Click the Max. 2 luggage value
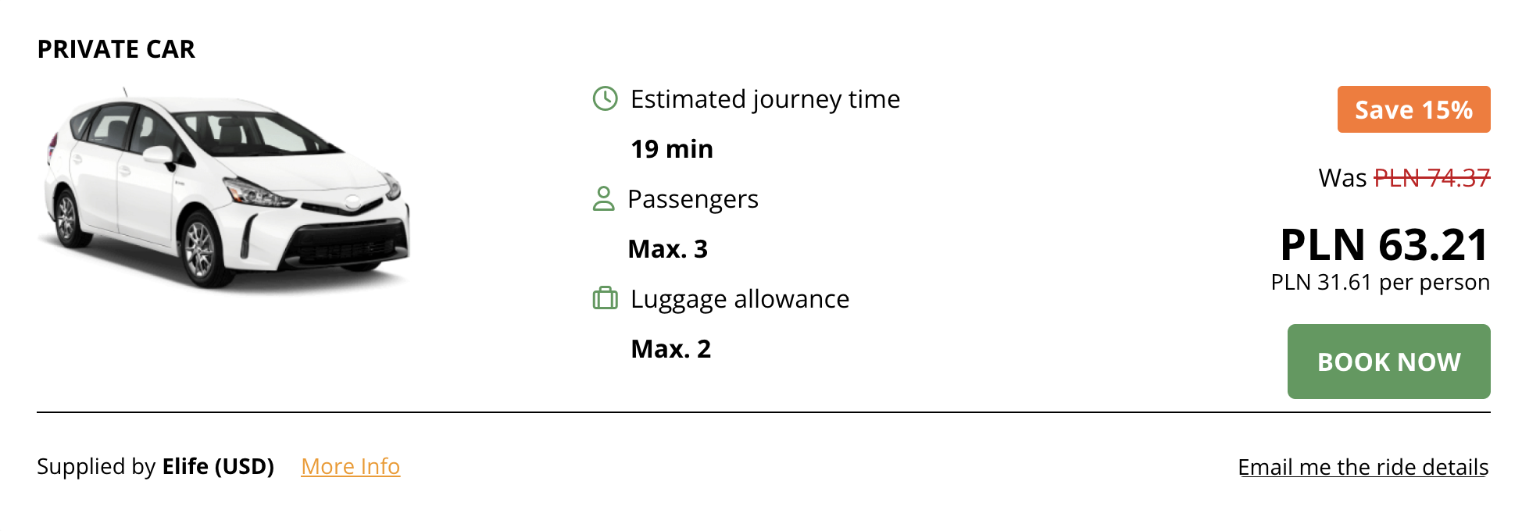The image size is (1522, 531). tap(670, 348)
